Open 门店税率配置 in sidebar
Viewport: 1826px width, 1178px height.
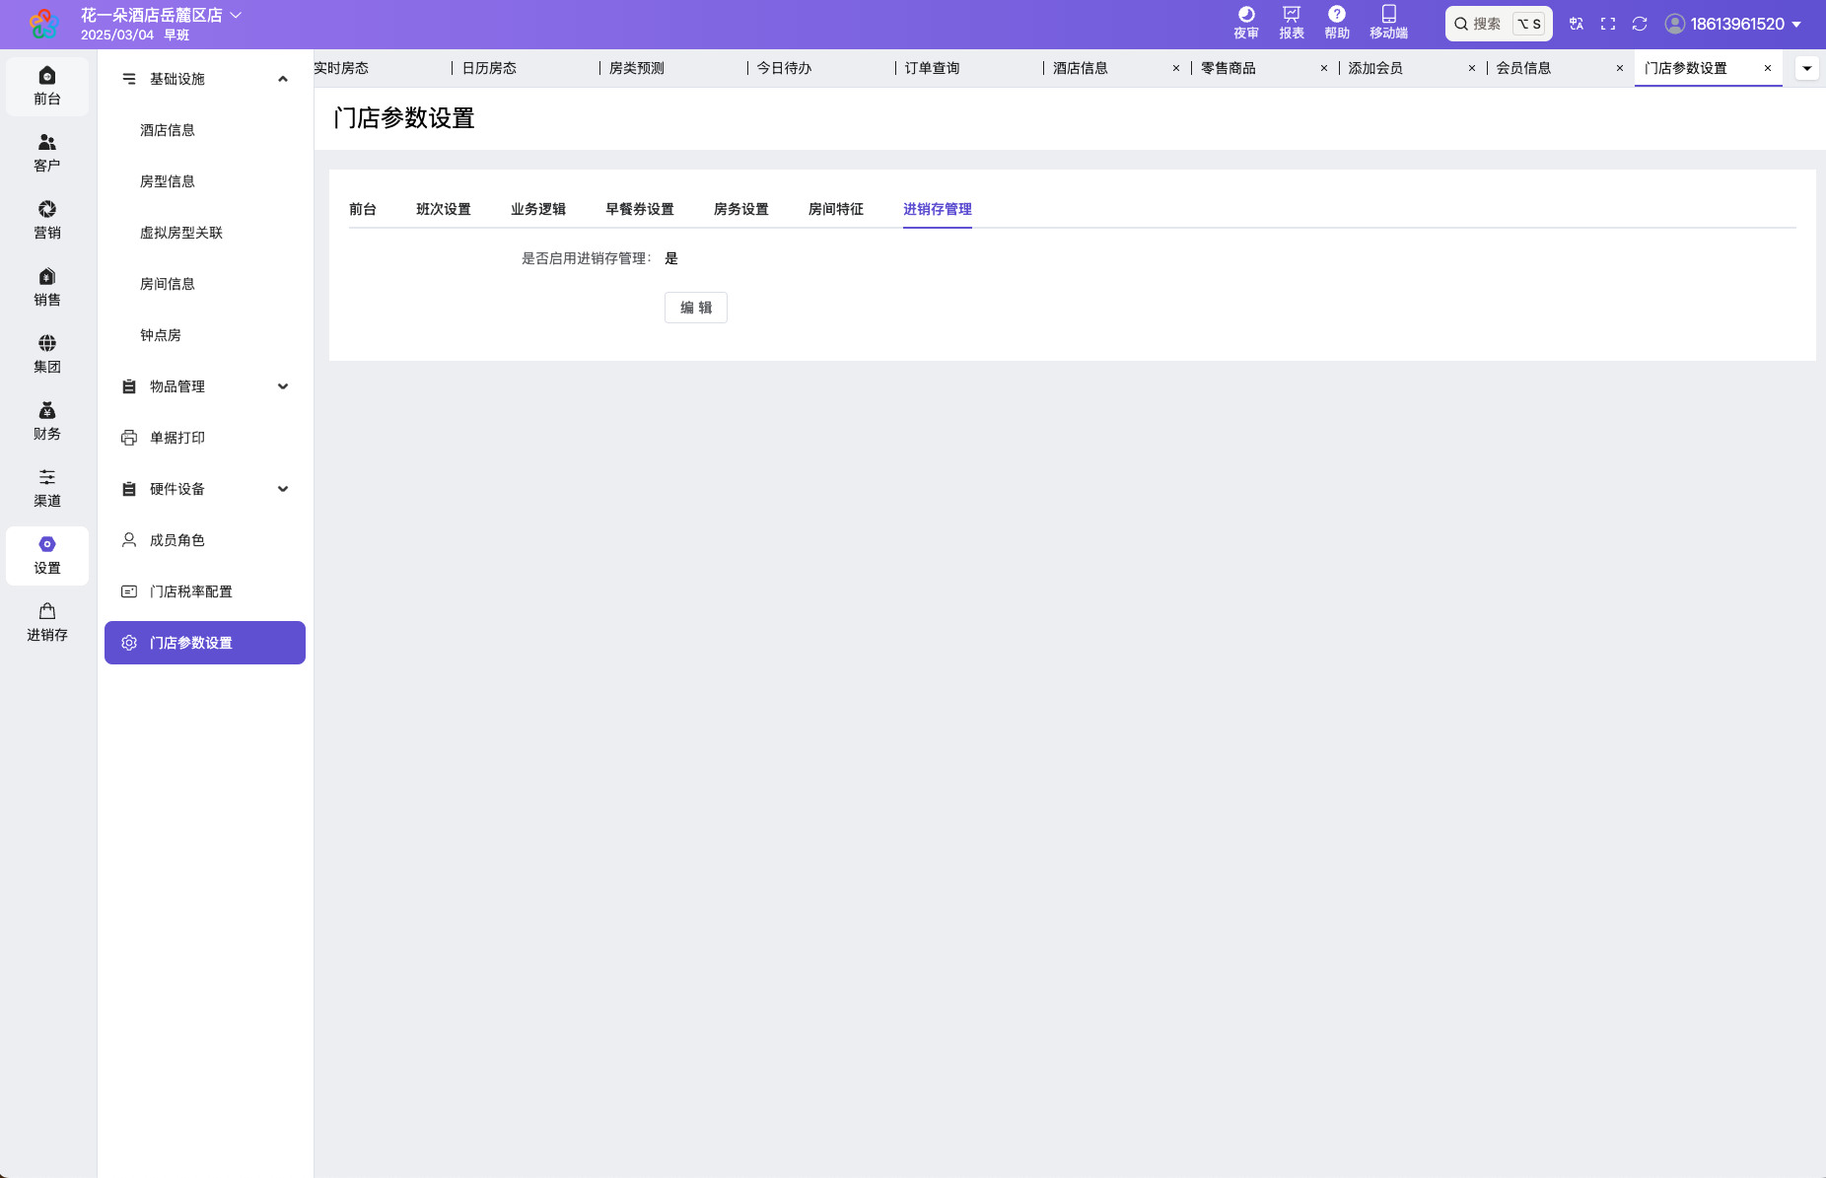pyautogui.click(x=190, y=591)
